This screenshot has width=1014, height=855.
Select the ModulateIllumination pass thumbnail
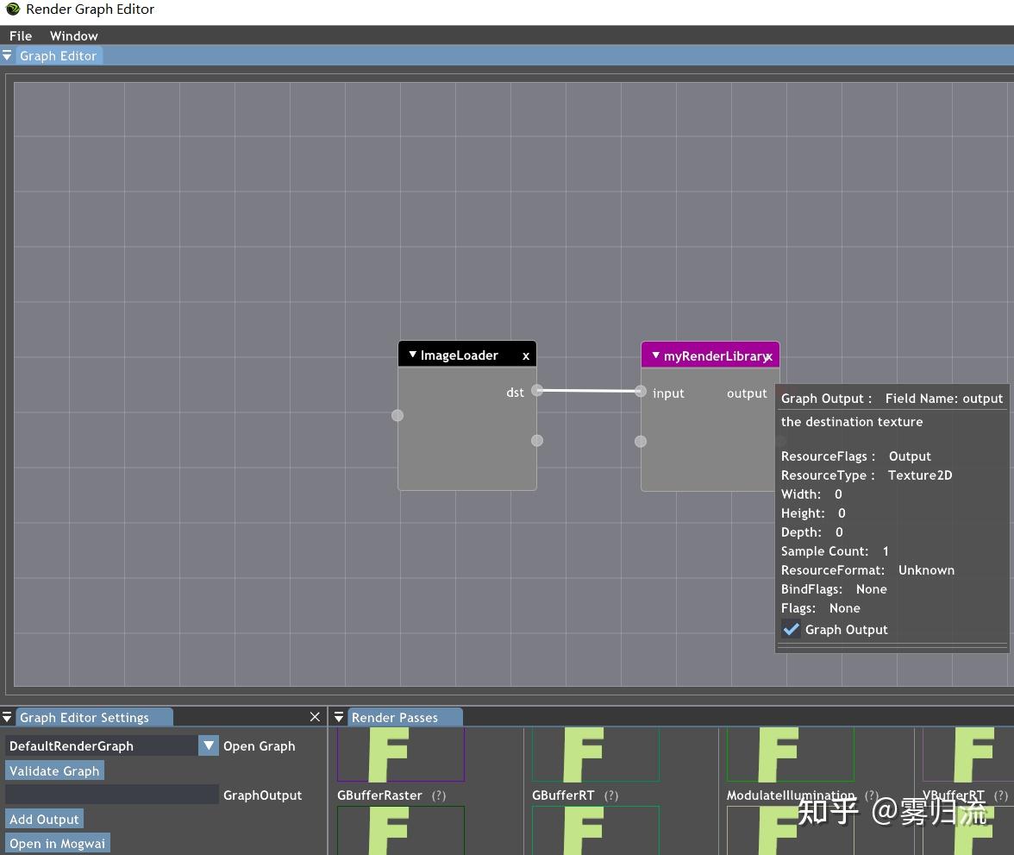[790, 754]
